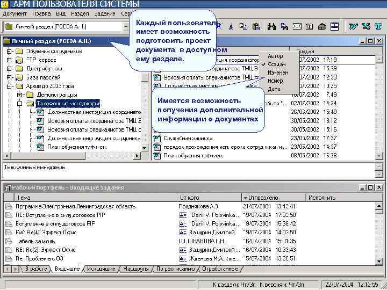This screenshot has height=290, width=387.
Task: Open the briefcase portfolio toolbar icon
Action: [322, 26]
